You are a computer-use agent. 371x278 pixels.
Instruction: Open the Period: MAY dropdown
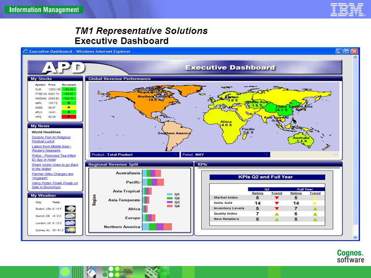(x=225, y=154)
